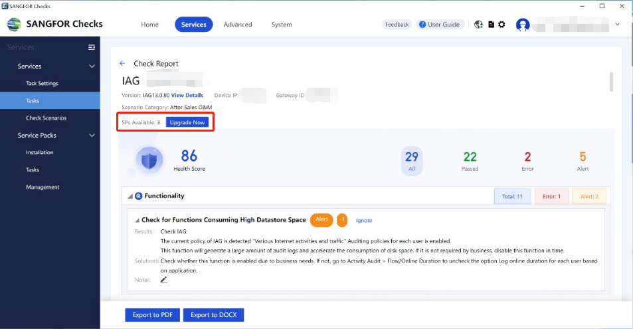The width and height of the screenshot is (633, 329).
Task: Export the report to DOCX
Action: [x=214, y=315]
